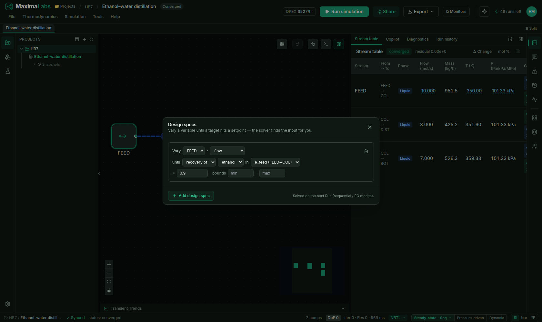Screen dimensions: 542x322
Task: Switch to the Run history tab
Action: (447, 39)
